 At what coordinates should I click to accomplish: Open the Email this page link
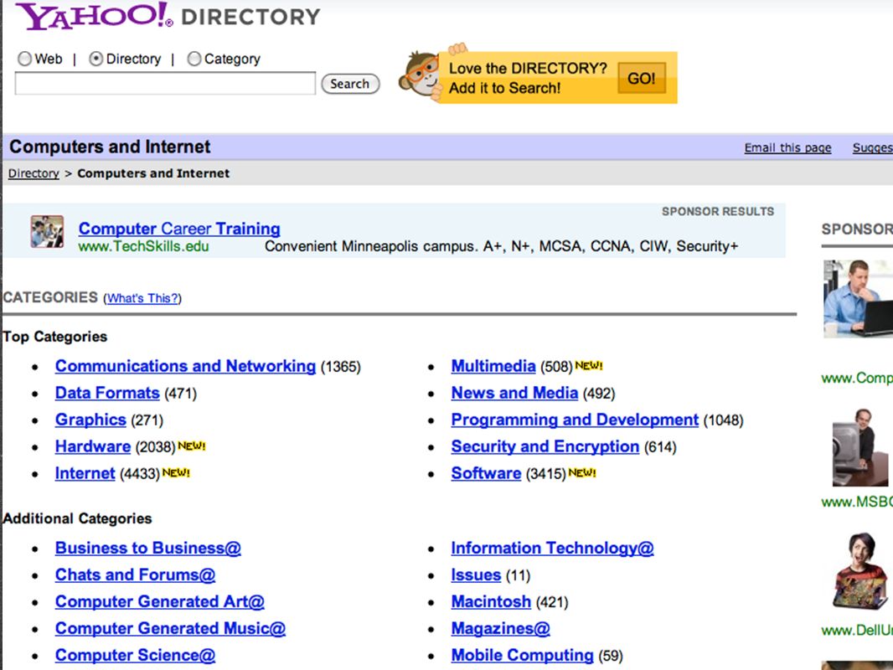787,147
